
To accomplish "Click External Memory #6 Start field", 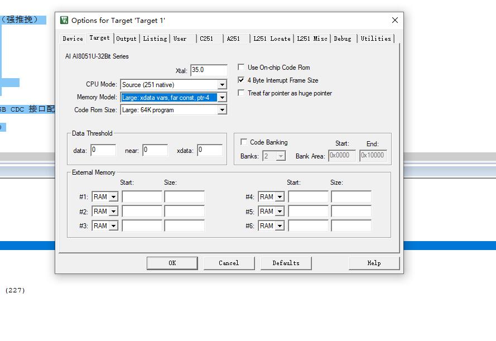I will tap(309, 225).
